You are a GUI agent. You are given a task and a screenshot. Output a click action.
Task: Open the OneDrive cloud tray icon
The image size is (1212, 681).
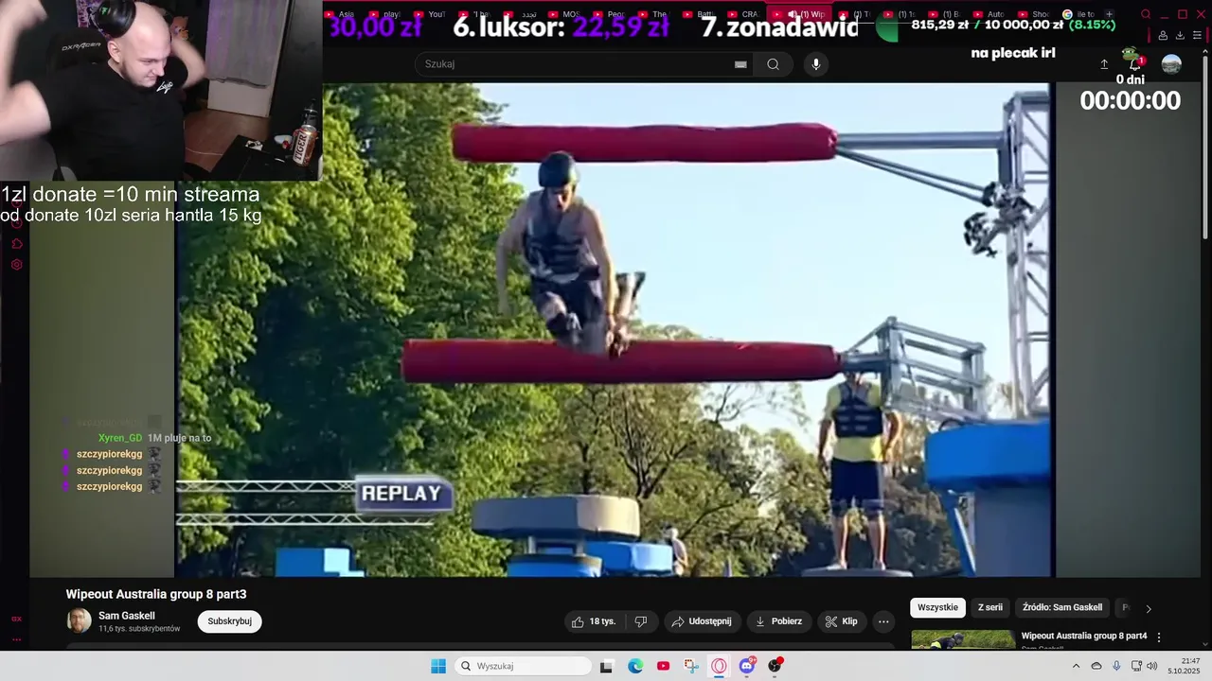(1096, 666)
